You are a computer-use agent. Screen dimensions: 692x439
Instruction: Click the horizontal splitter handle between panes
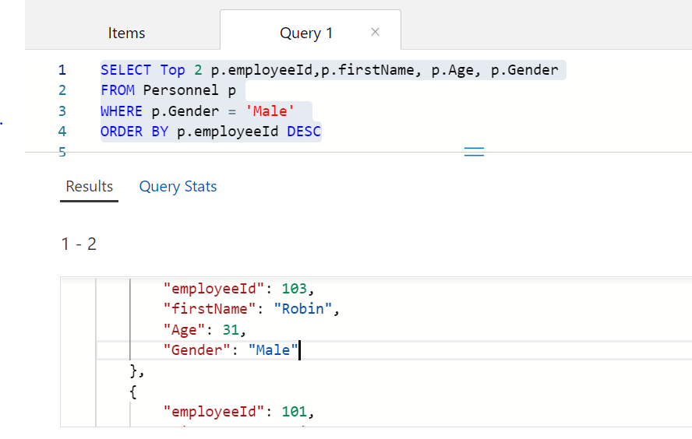coord(474,152)
